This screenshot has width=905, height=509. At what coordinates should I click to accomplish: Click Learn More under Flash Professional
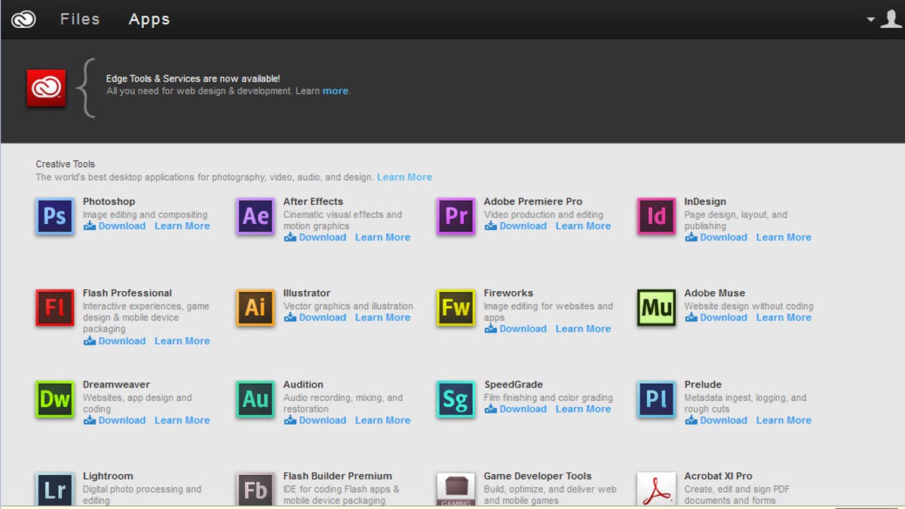[x=182, y=341]
